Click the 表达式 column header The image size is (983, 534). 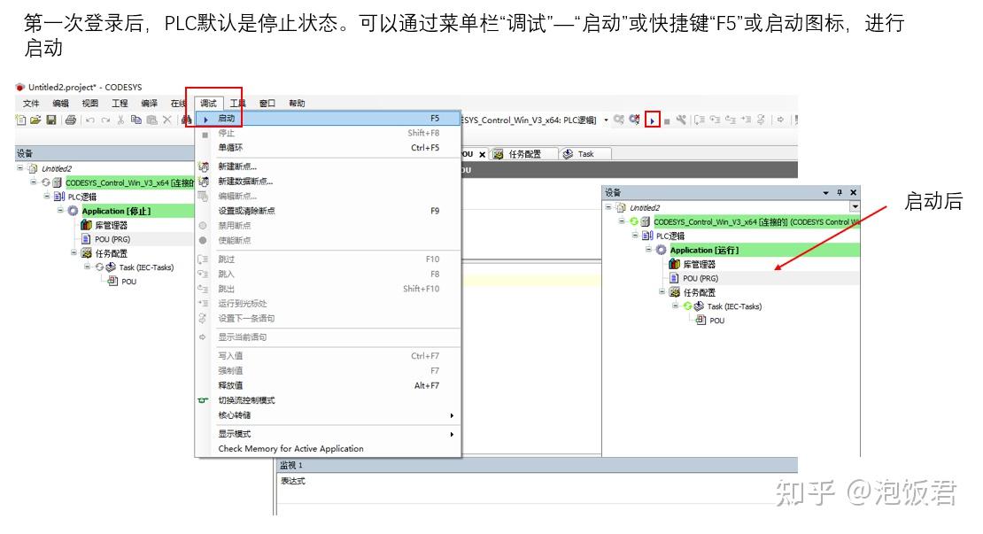click(x=293, y=481)
